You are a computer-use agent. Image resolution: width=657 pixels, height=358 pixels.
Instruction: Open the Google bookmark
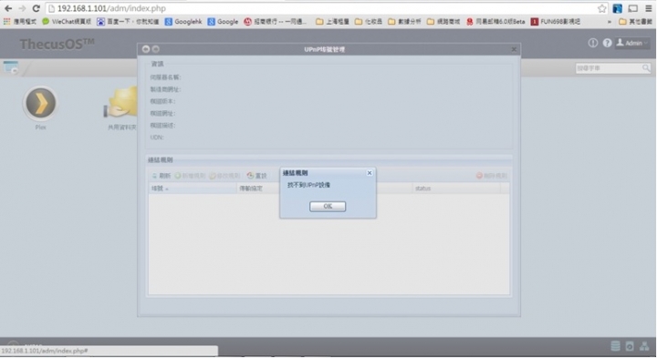223,21
